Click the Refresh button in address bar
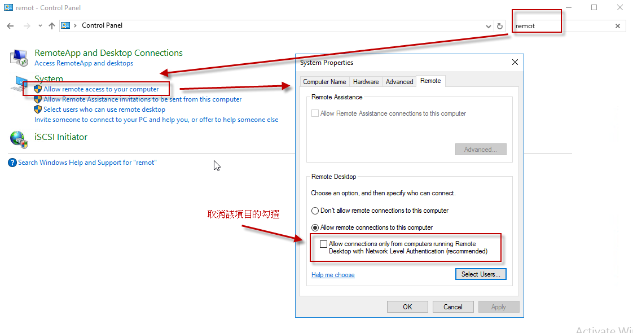633x333 pixels. click(x=499, y=26)
